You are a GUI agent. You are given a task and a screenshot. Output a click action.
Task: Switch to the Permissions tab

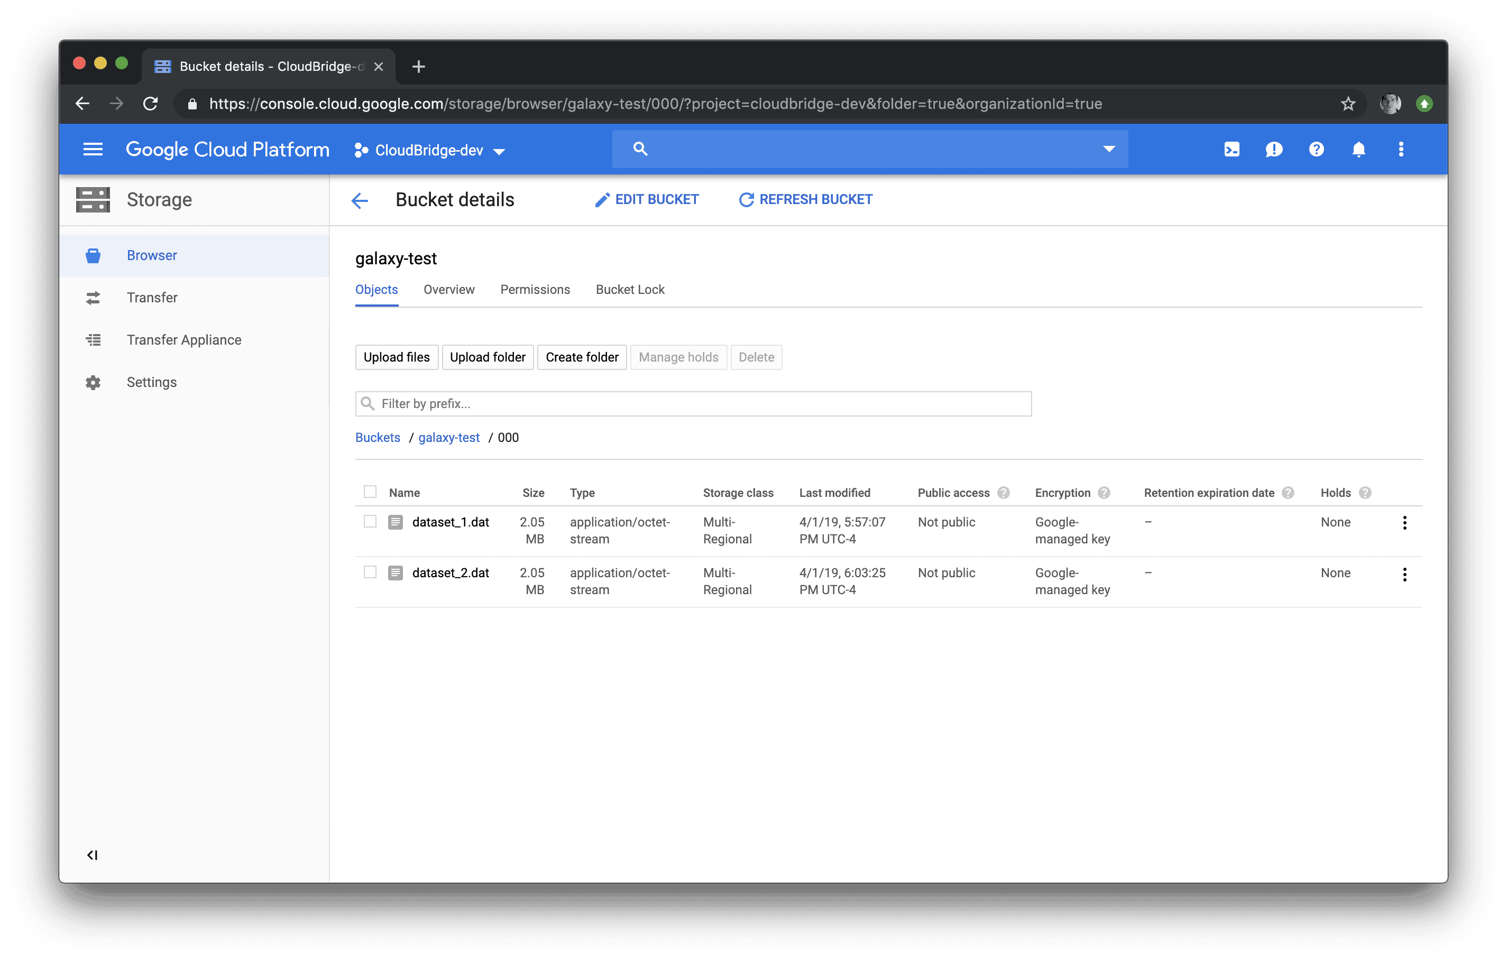535,290
